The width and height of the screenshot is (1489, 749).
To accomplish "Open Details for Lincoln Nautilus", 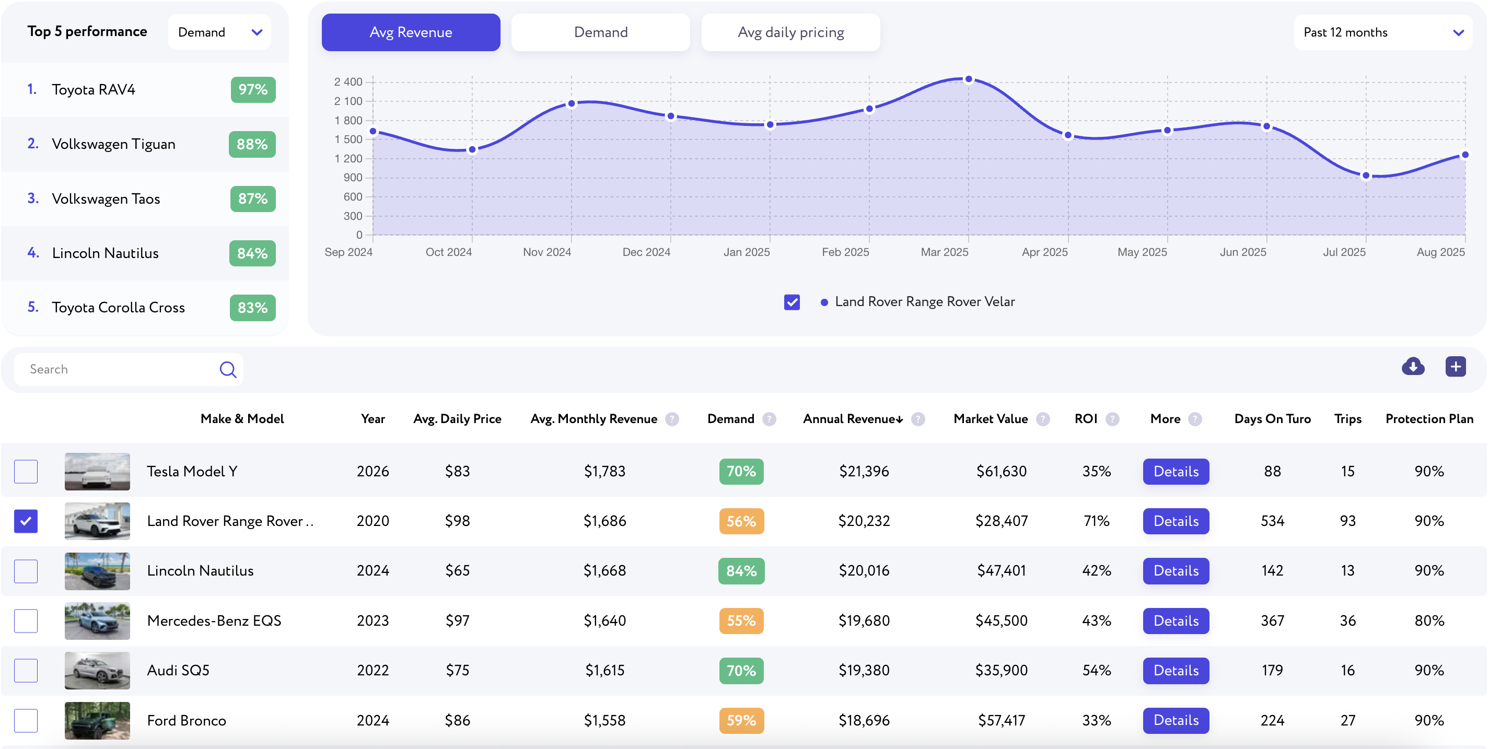I will tap(1176, 571).
